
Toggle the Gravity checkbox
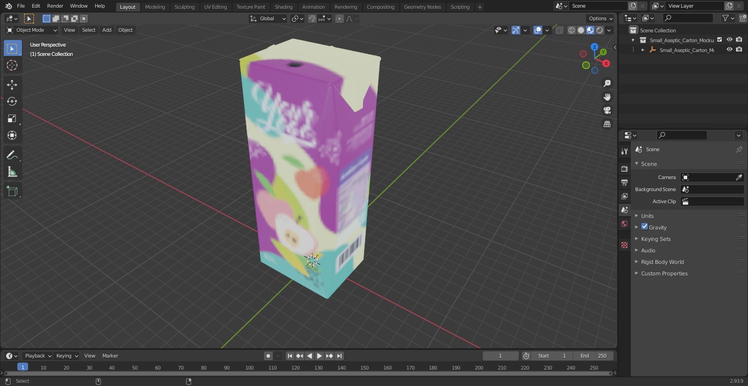(645, 227)
